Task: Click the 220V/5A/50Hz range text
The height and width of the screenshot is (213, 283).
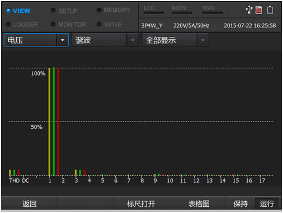Action: coord(191,25)
